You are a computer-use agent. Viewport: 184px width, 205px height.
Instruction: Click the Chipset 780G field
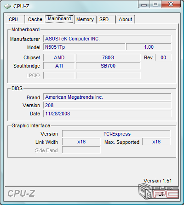(x=108, y=57)
